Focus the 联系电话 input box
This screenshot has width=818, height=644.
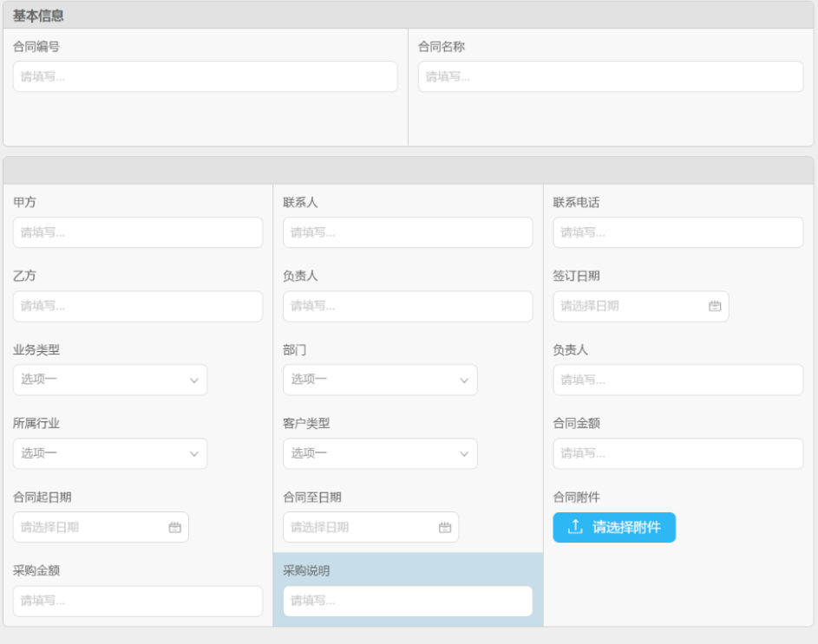[x=678, y=232]
